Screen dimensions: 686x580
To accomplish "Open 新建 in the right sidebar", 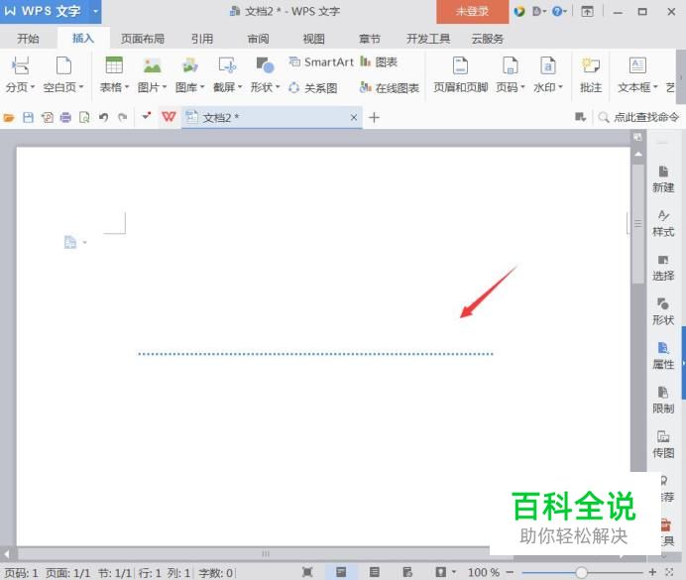I will pyautogui.click(x=663, y=179).
